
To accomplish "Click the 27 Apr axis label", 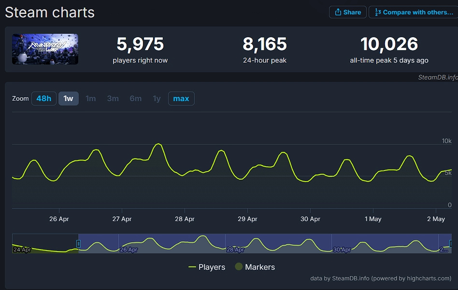I will tap(122, 219).
